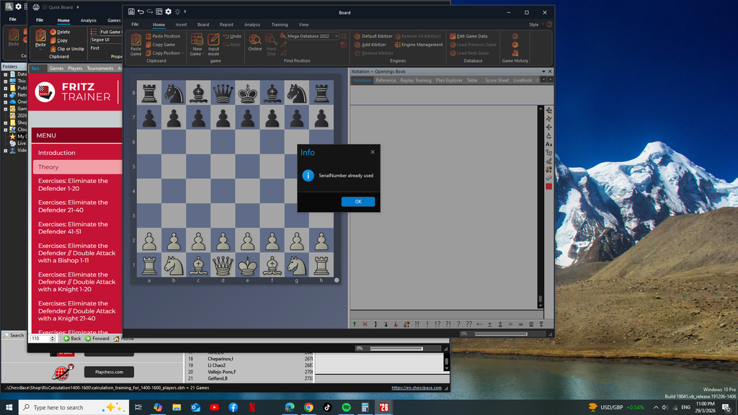The width and height of the screenshot is (738, 415).
Task: Click the printer icon in Quick Board bar
Action: tap(36, 7)
